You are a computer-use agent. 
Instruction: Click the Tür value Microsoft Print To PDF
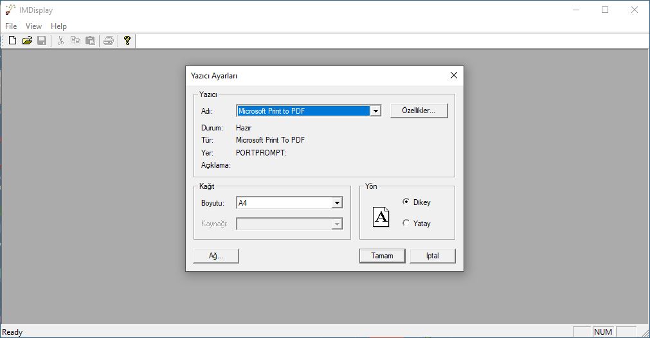[x=270, y=140]
